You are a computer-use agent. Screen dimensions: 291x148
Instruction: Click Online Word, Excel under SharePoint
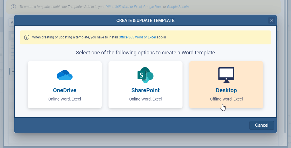coord(145,99)
